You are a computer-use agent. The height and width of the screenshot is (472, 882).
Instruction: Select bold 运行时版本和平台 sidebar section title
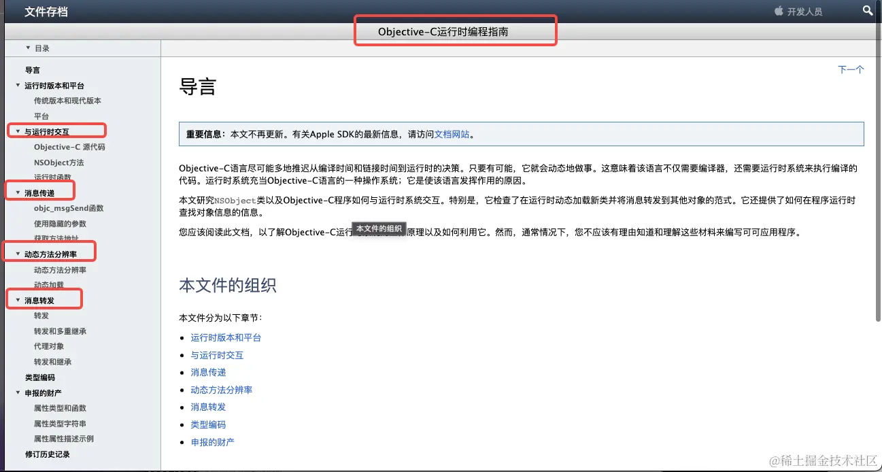pyautogui.click(x=54, y=86)
